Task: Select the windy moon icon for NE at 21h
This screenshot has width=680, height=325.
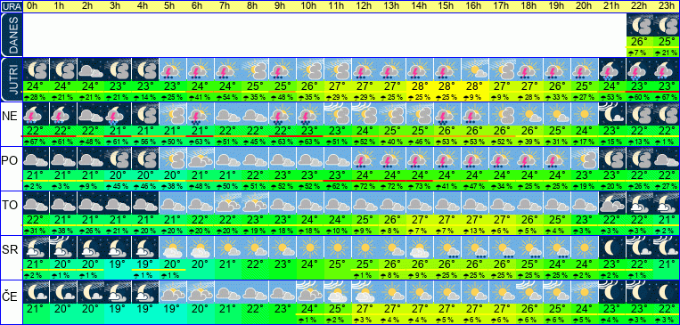Action: (612, 114)
